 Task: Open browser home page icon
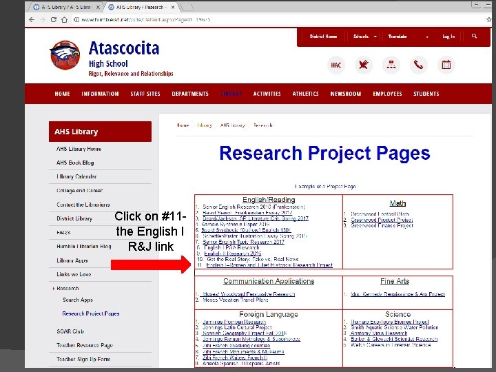[64, 19]
